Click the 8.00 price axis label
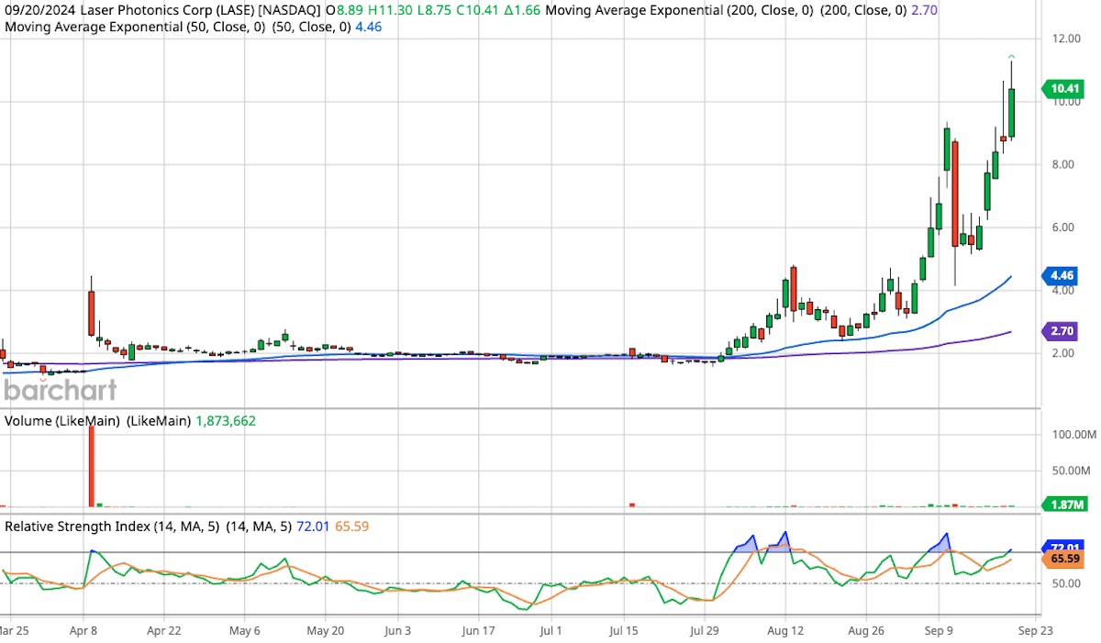This screenshot has height=643, width=1101. (x=1064, y=164)
